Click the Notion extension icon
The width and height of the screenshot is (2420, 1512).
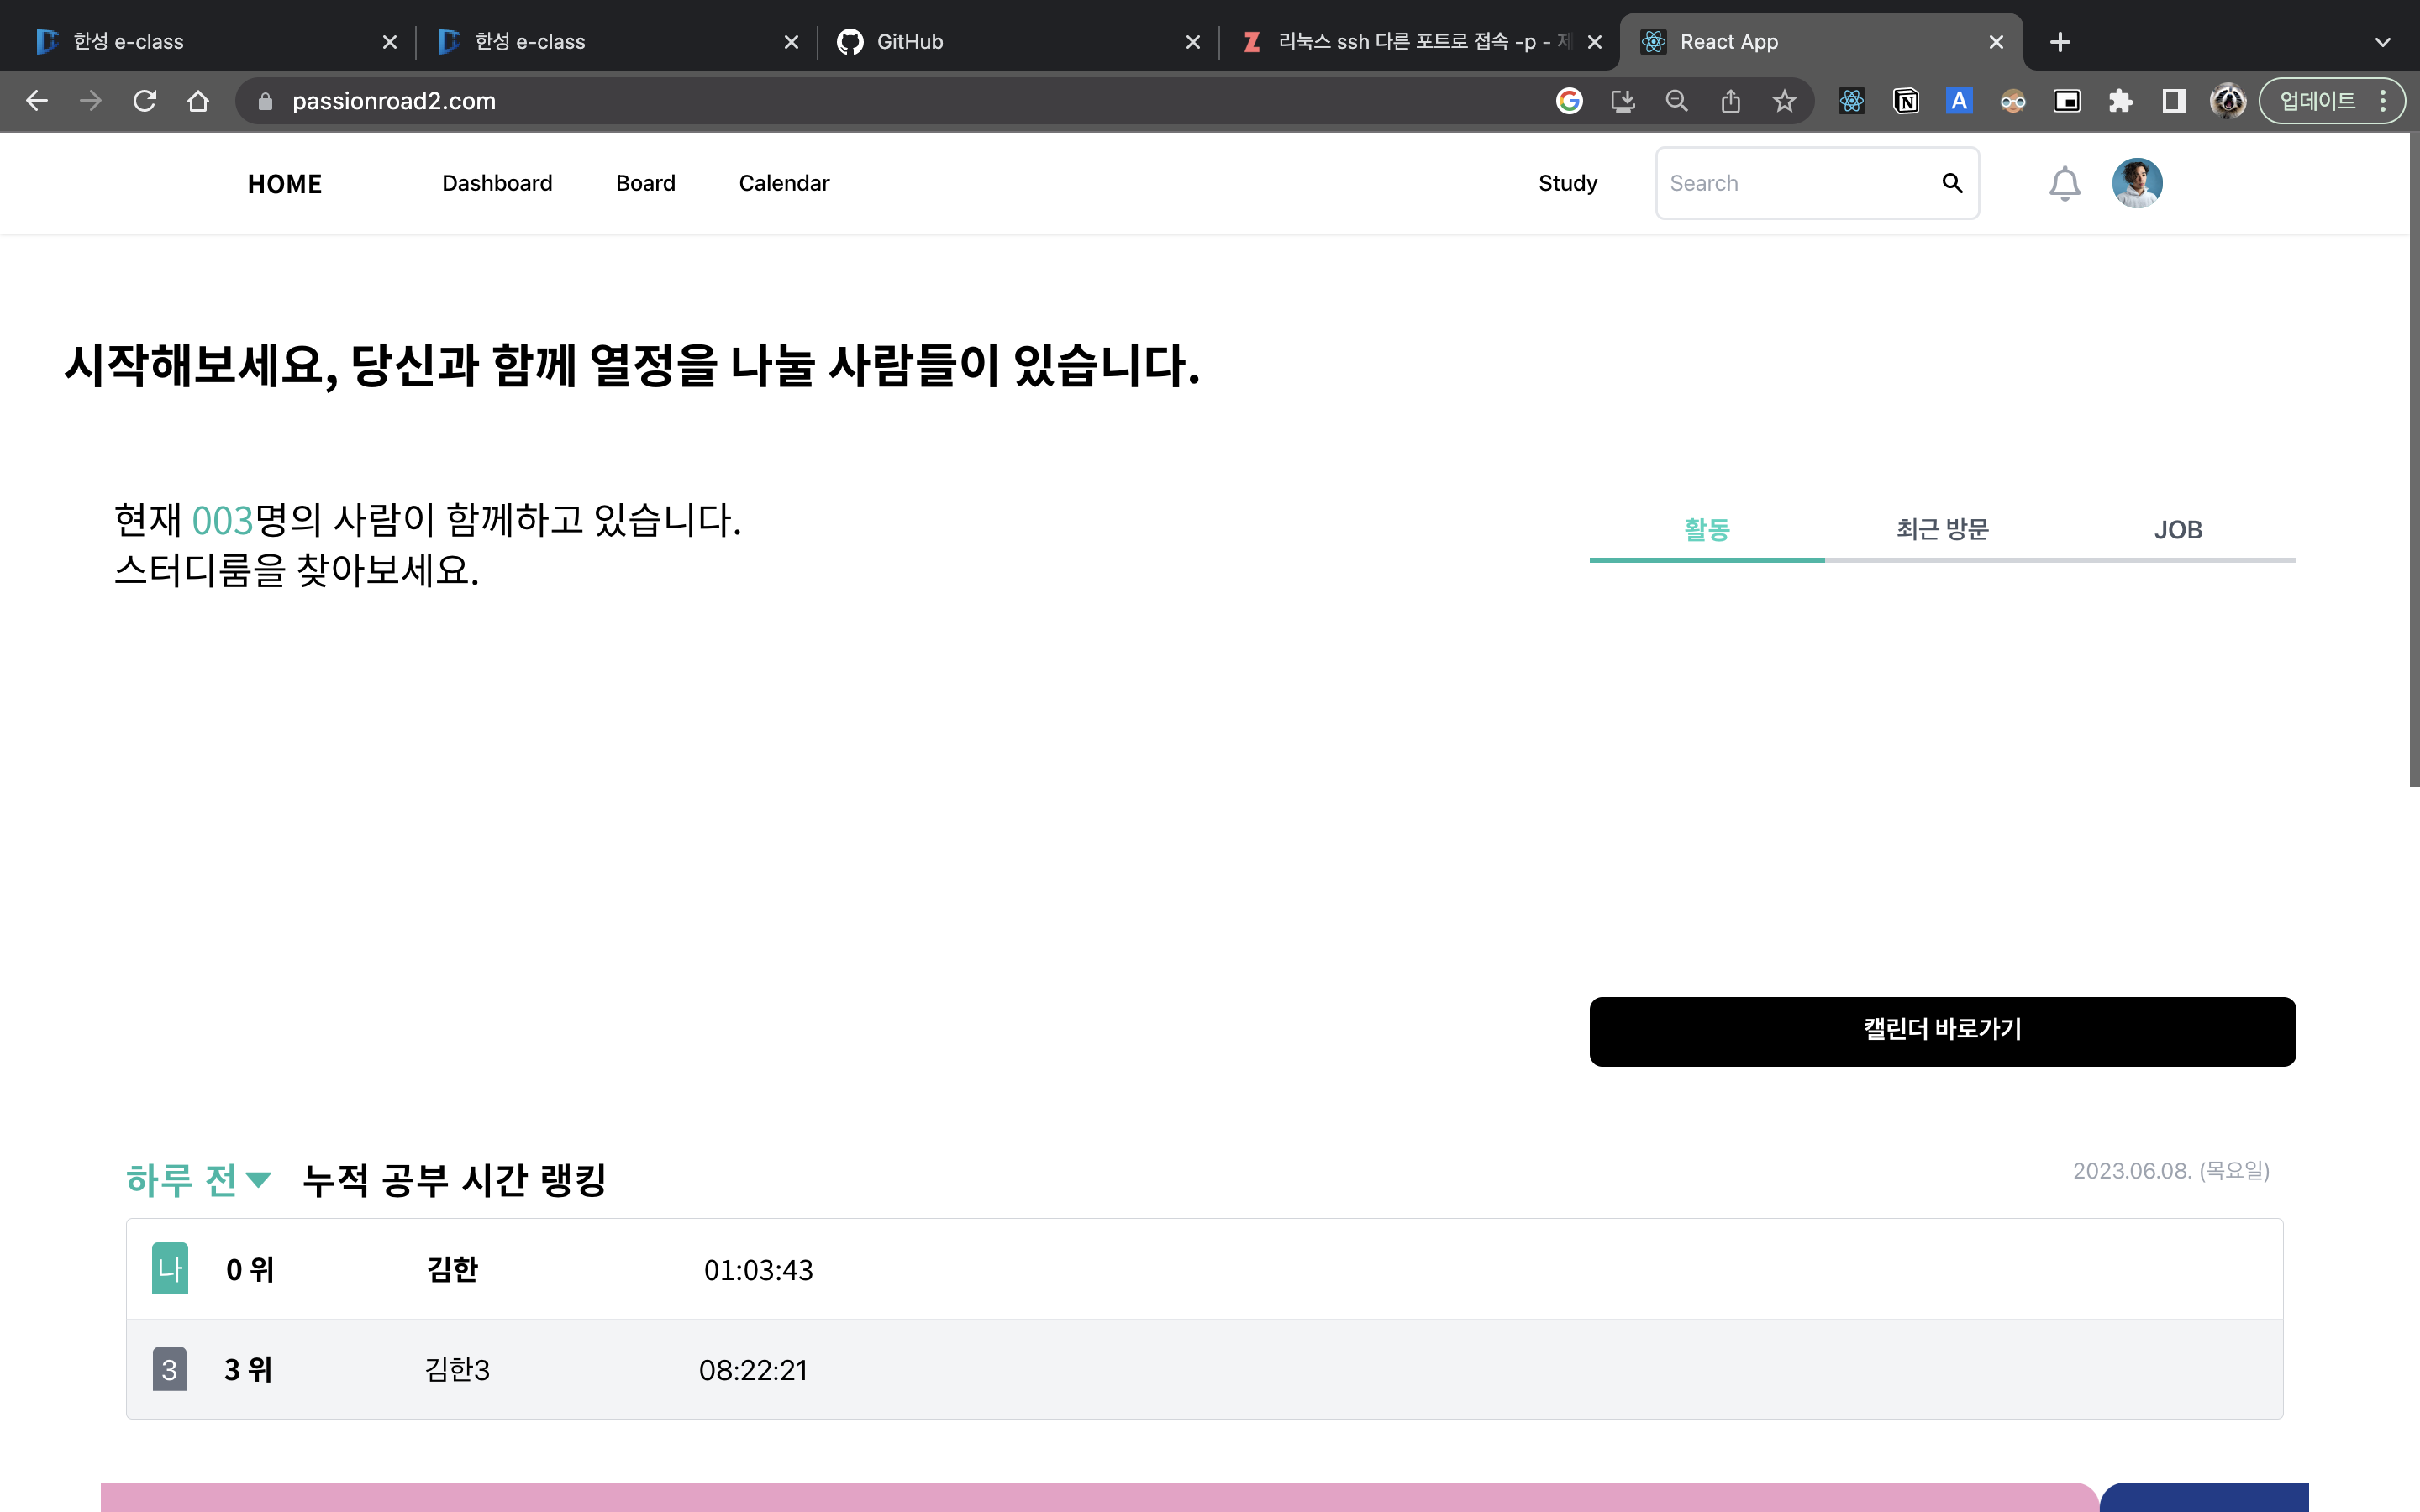[1905, 100]
